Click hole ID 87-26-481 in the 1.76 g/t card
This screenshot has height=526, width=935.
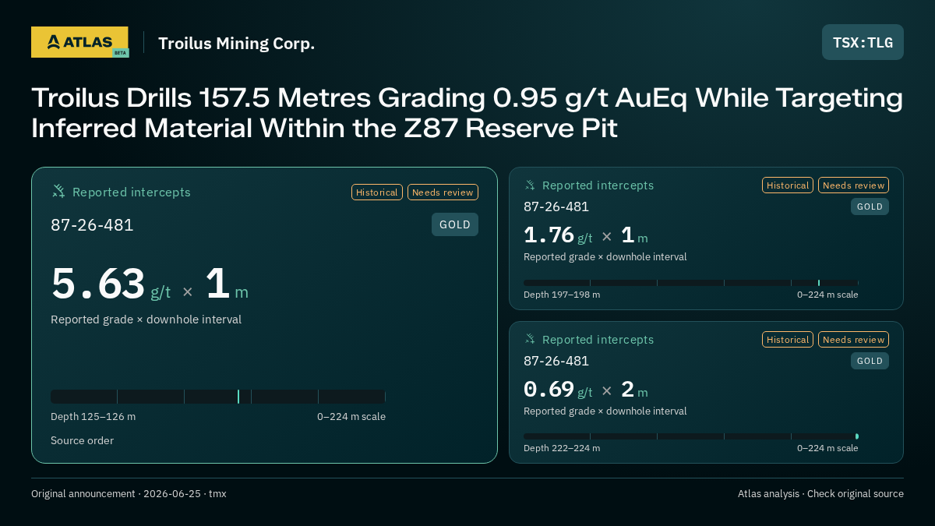coord(556,207)
